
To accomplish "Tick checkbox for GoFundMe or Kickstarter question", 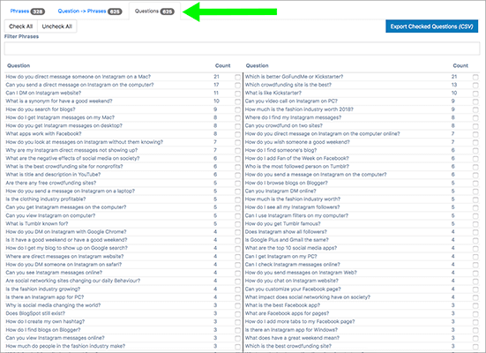I will pyautogui.click(x=475, y=77).
